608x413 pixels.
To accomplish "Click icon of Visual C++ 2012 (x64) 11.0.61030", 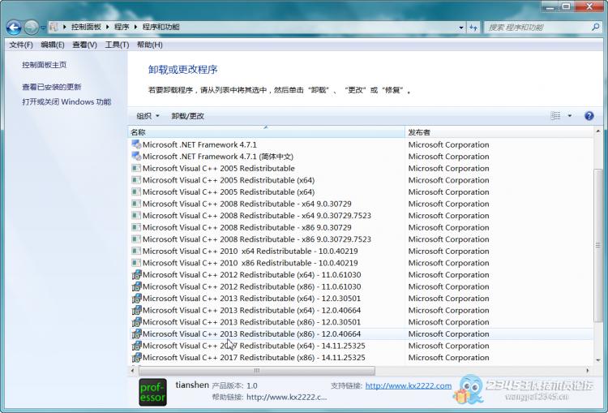I will pos(136,275).
